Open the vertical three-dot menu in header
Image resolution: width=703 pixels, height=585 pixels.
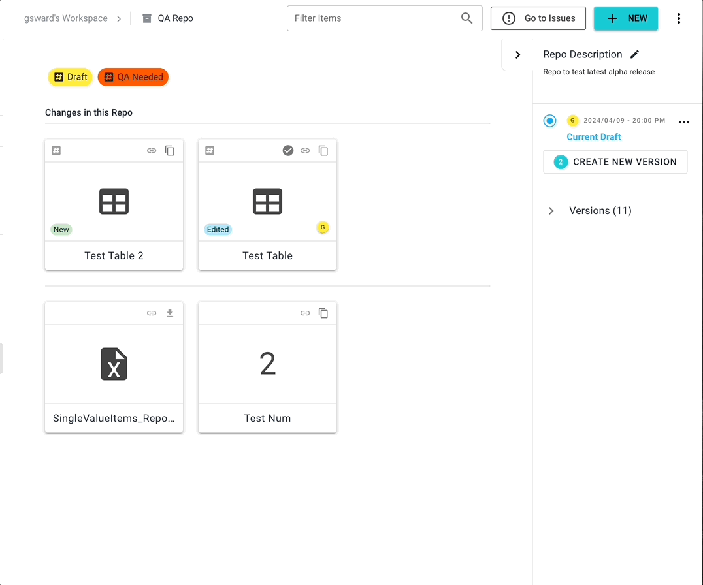point(679,18)
